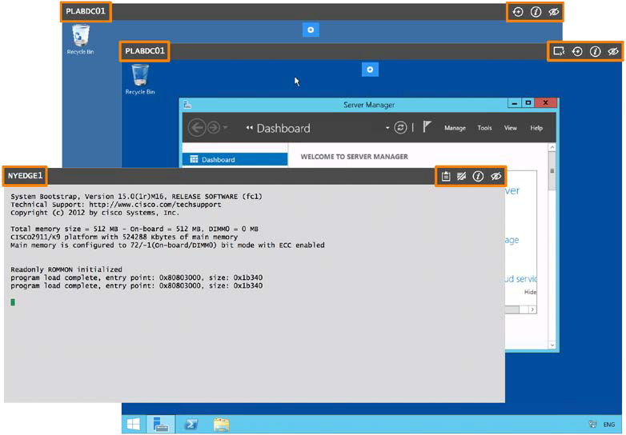Image resolution: width=626 pixels, height=435 pixels.
Task: Open the dropdown arrow left of refresh icon
Action: click(x=387, y=128)
